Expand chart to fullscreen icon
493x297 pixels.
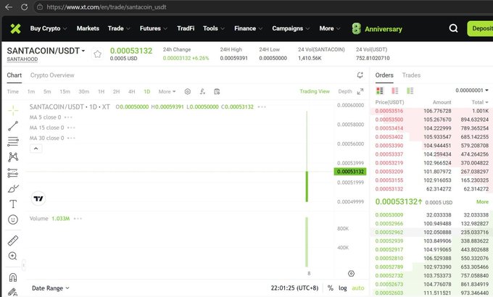(360, 91)
